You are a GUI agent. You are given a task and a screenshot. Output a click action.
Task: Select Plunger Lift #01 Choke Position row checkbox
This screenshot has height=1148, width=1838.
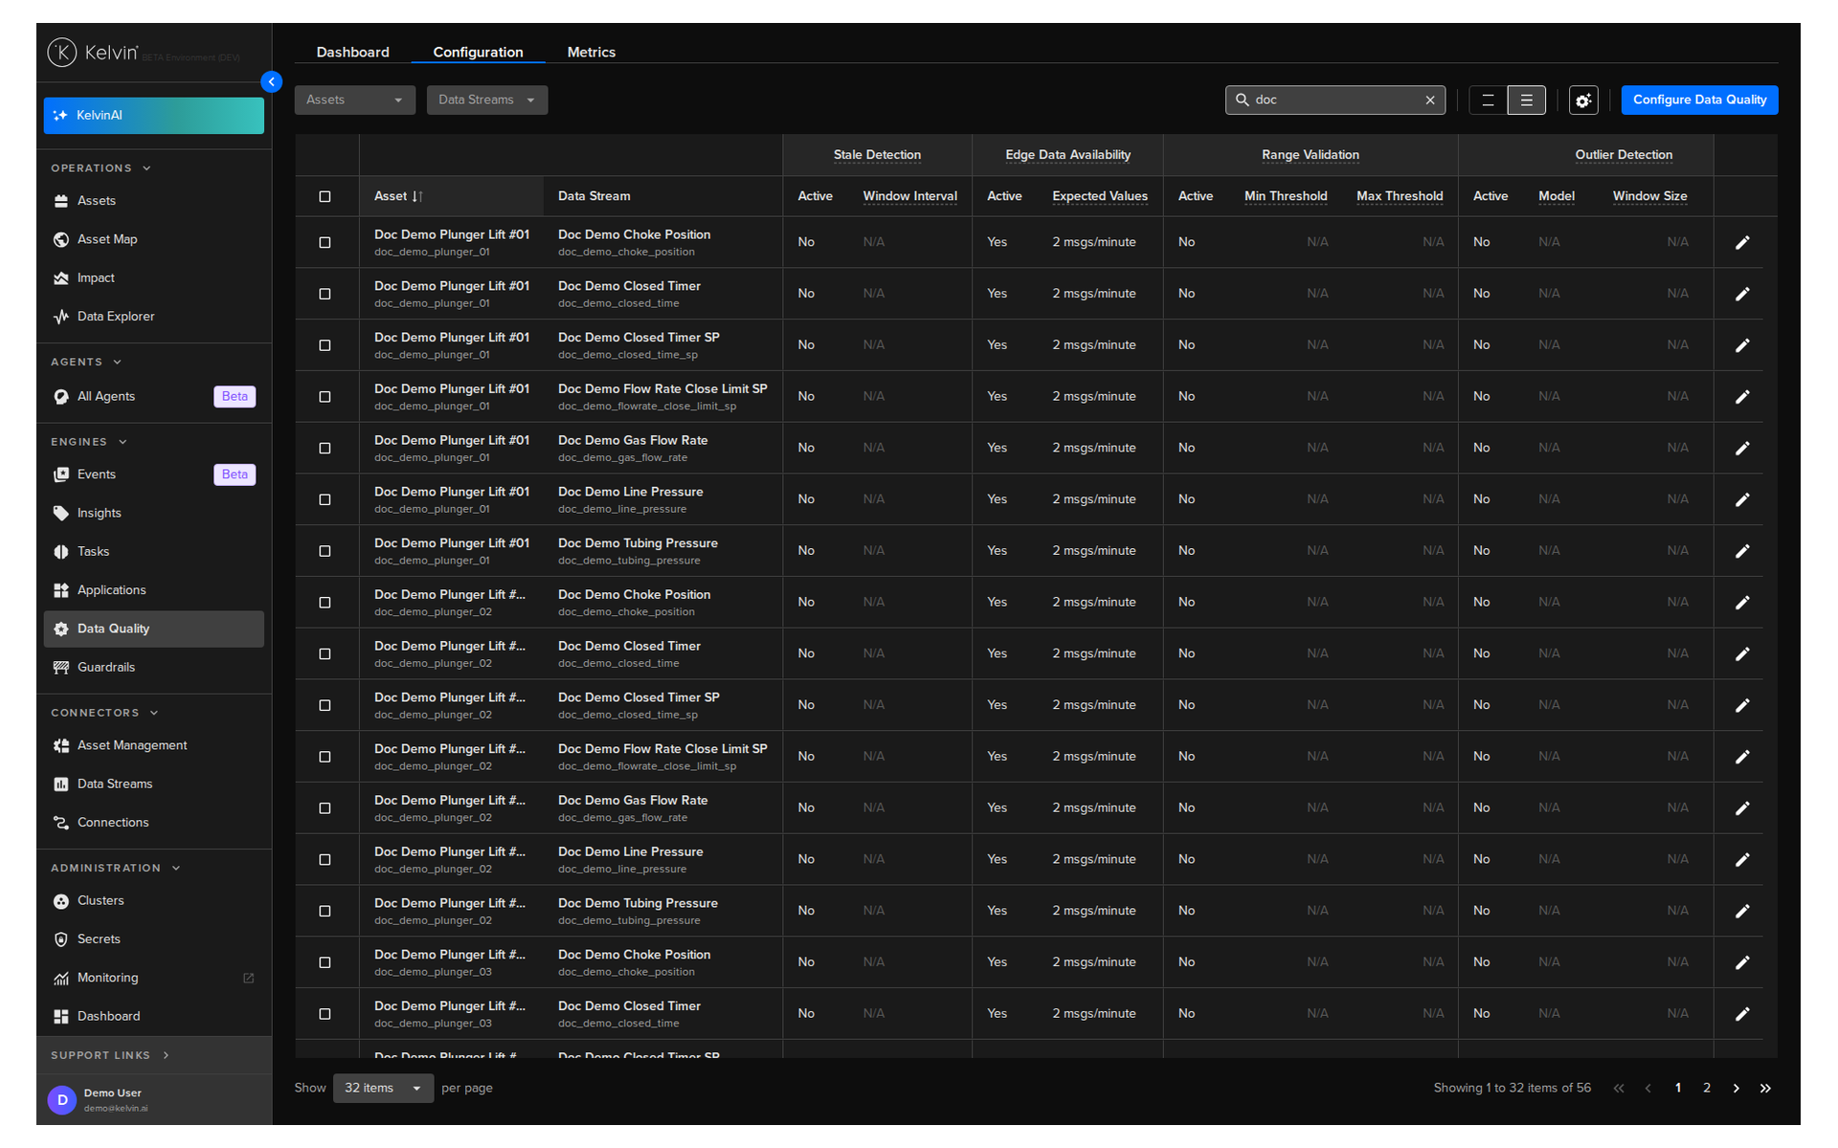[x=325, y=243]
